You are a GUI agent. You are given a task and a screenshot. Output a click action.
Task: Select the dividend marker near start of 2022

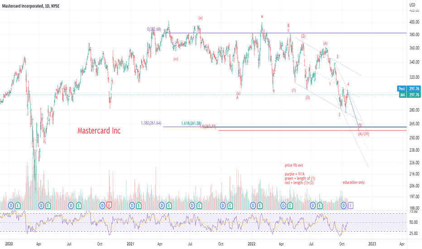[253, 206]
